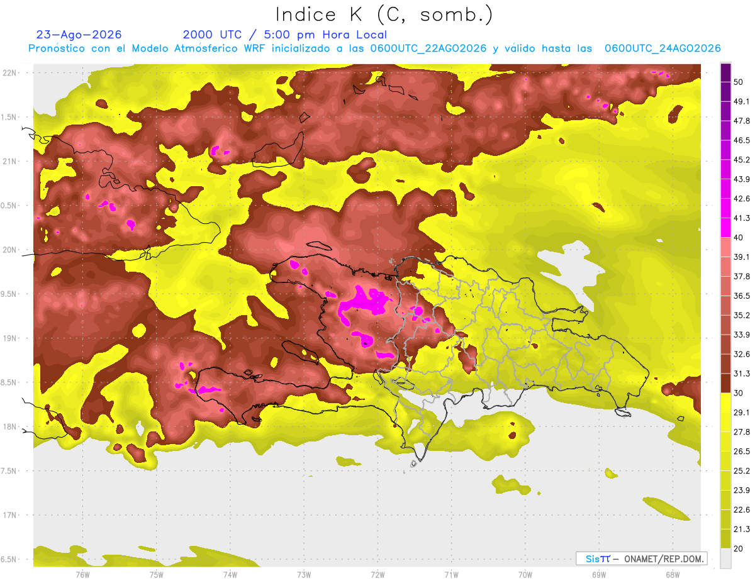Select the olive color bar segment between 20 and 21.3
This screenshot has width=755, height=583.
tap(725, 539)
